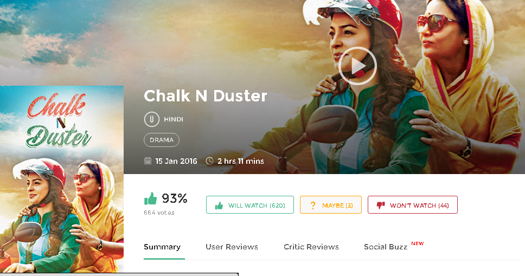Open the Chalk N Duster poster thumbnail
525x276 pixels.
coord(62,179)
